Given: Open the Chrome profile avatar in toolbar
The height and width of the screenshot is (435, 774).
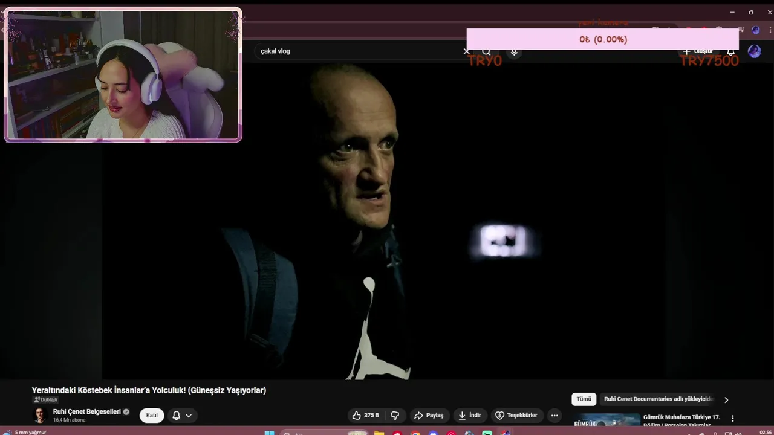Looking at the screenshot, I should click(755, 30).
